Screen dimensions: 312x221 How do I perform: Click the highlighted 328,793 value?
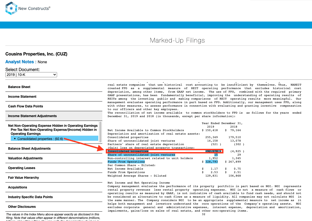(x=212, y=162)
